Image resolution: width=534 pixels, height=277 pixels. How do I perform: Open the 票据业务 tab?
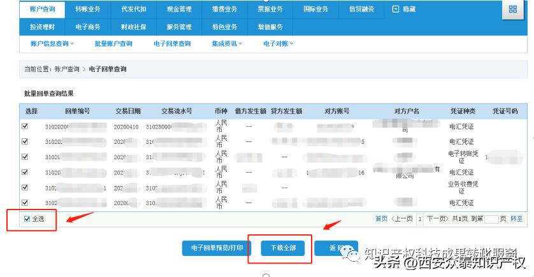click(x=270, y=9)
